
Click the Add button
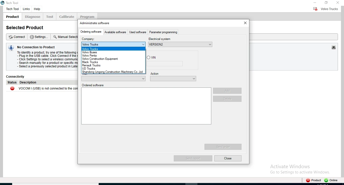(x=227, y=91)
